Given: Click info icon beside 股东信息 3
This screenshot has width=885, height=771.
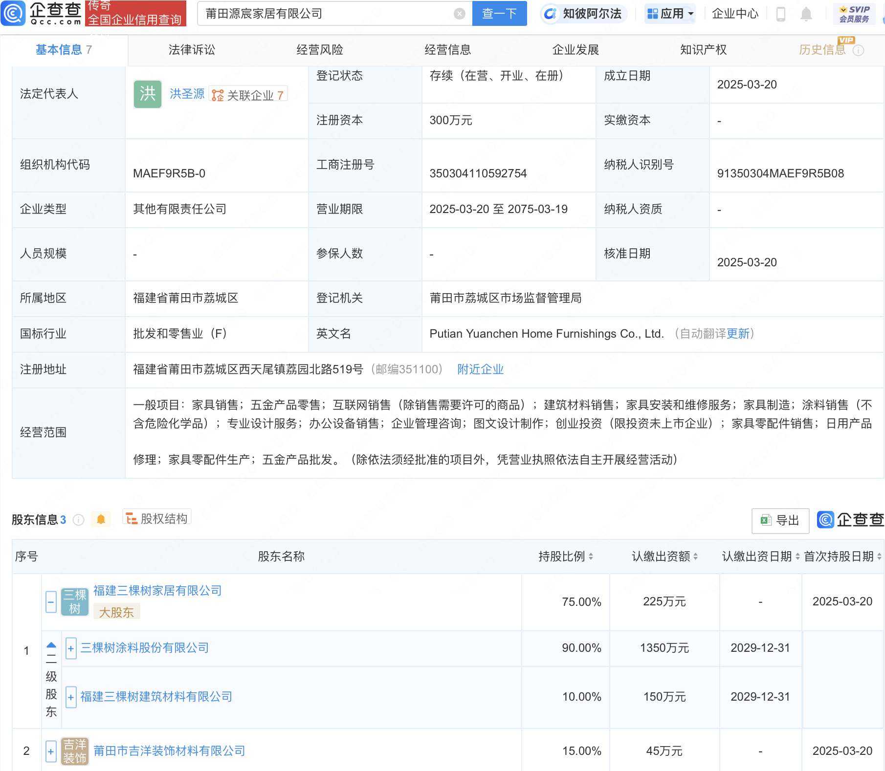Looking at the screenshot, I should (x=78, y=520).
